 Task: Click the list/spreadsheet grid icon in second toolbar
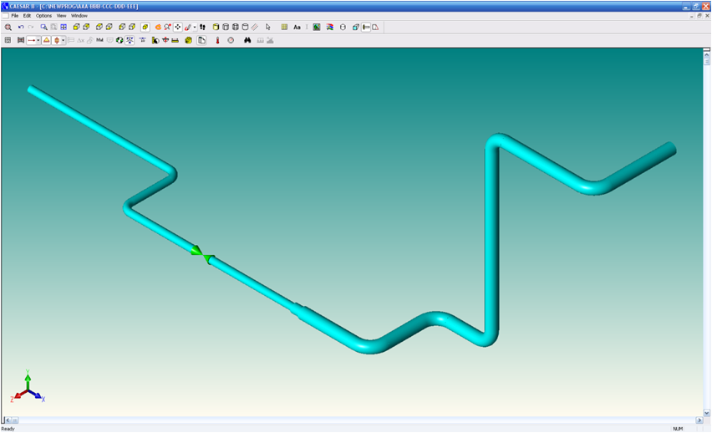8,40
